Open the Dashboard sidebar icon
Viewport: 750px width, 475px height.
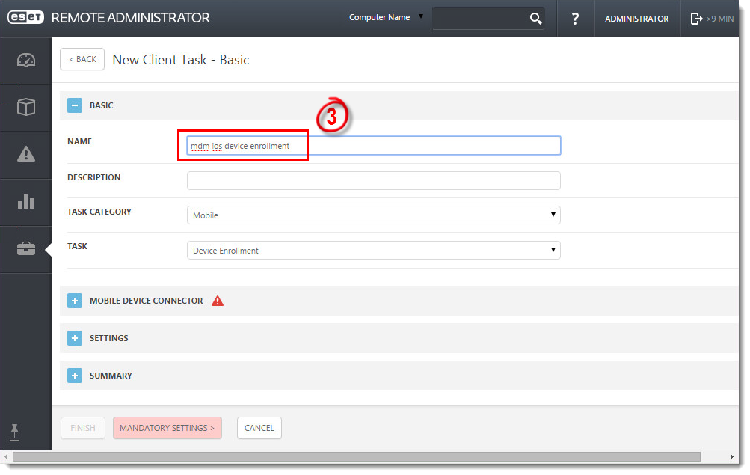(26, 61)
